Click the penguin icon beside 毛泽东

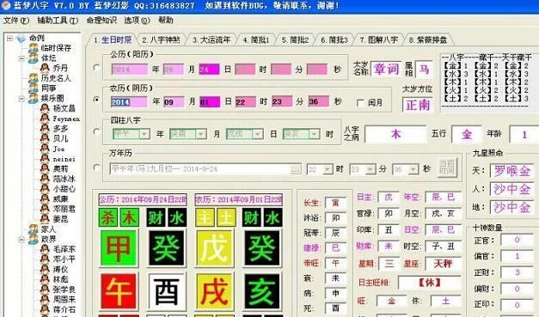(x=45, y=248)
